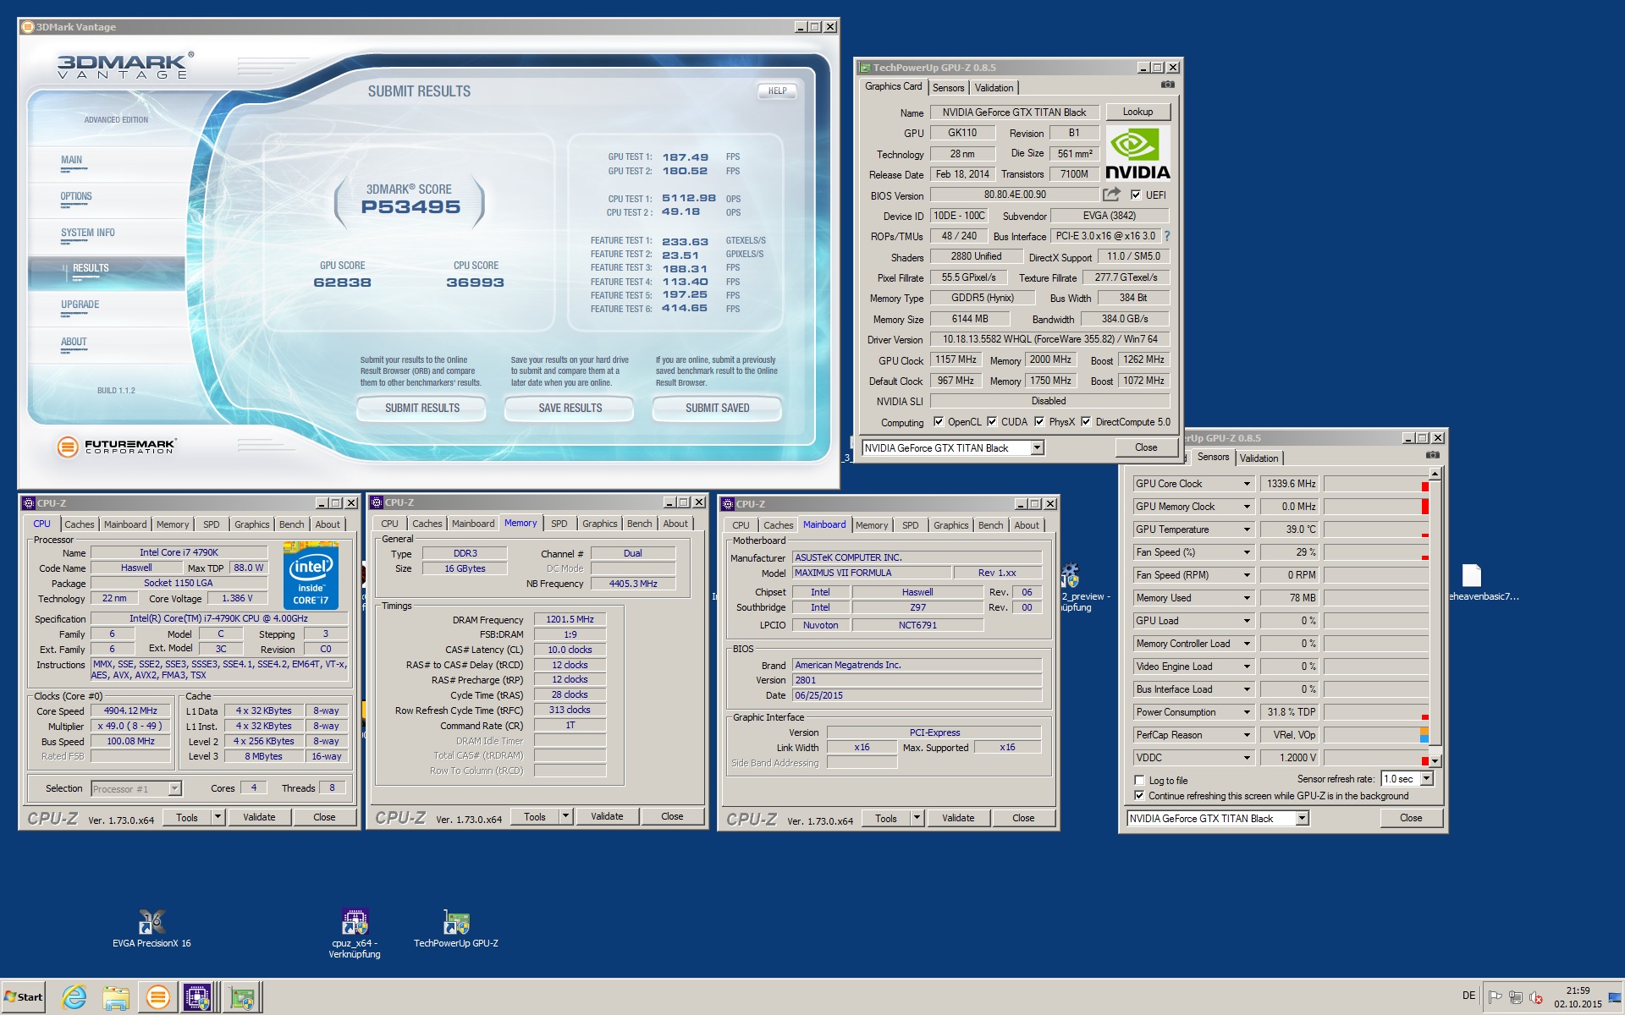Click the scroll-down arrow in GPU-Z Sensors list
The width and height of the screenshot is (1625, 1015).
[1435, 760]
